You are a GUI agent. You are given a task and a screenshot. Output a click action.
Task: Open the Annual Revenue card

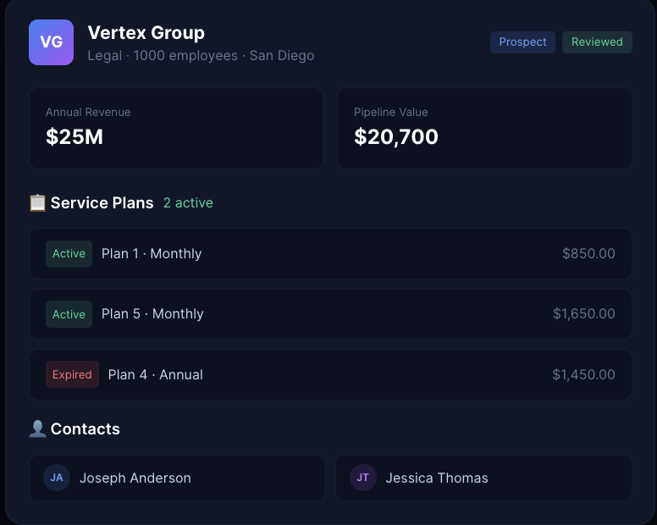point(176,128)
